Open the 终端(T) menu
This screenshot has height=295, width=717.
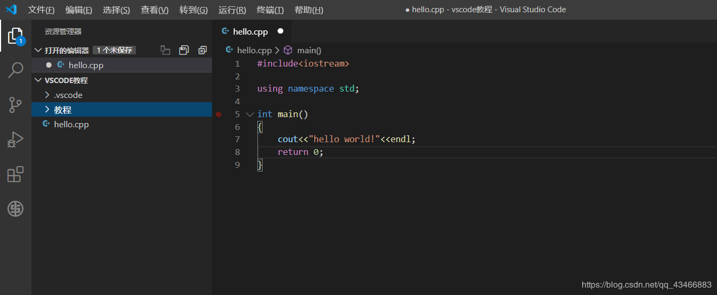tap(270, 10)
